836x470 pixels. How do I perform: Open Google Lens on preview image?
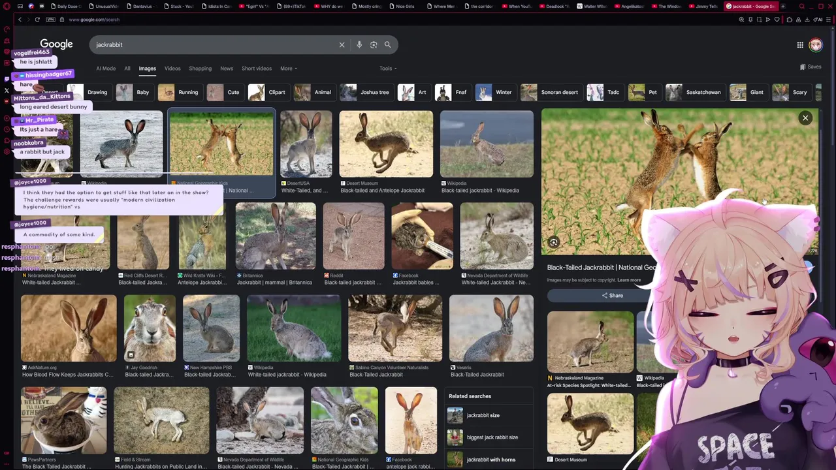pos(553,242)
